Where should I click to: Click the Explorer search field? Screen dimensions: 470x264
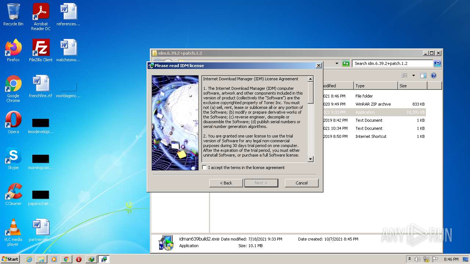tap(393, 63)
